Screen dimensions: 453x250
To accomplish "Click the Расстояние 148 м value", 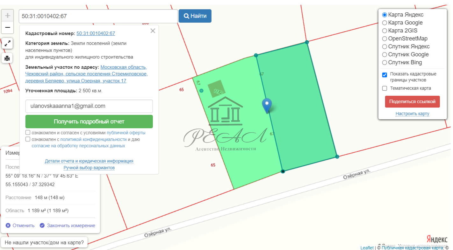I will [49, 198].
